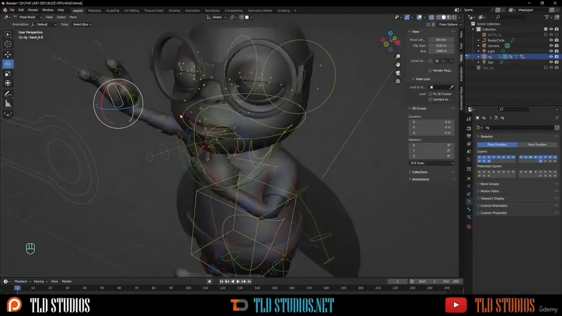
Task: Open the Orientation Default dropdown
Action: click(44, 24)
